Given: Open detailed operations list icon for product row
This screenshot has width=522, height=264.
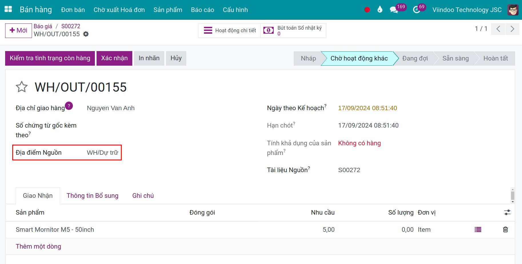Looking at the screenshot, I should pos(478,229).
